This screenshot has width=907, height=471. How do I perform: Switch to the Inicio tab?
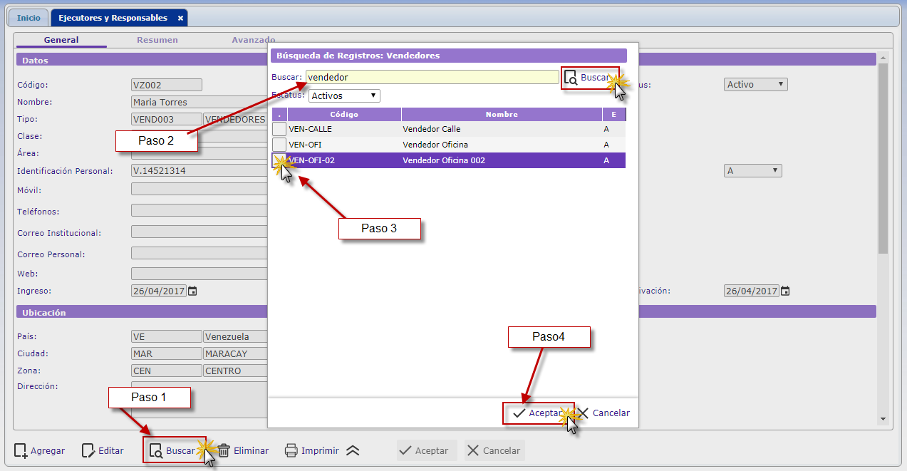click(28, 18)
